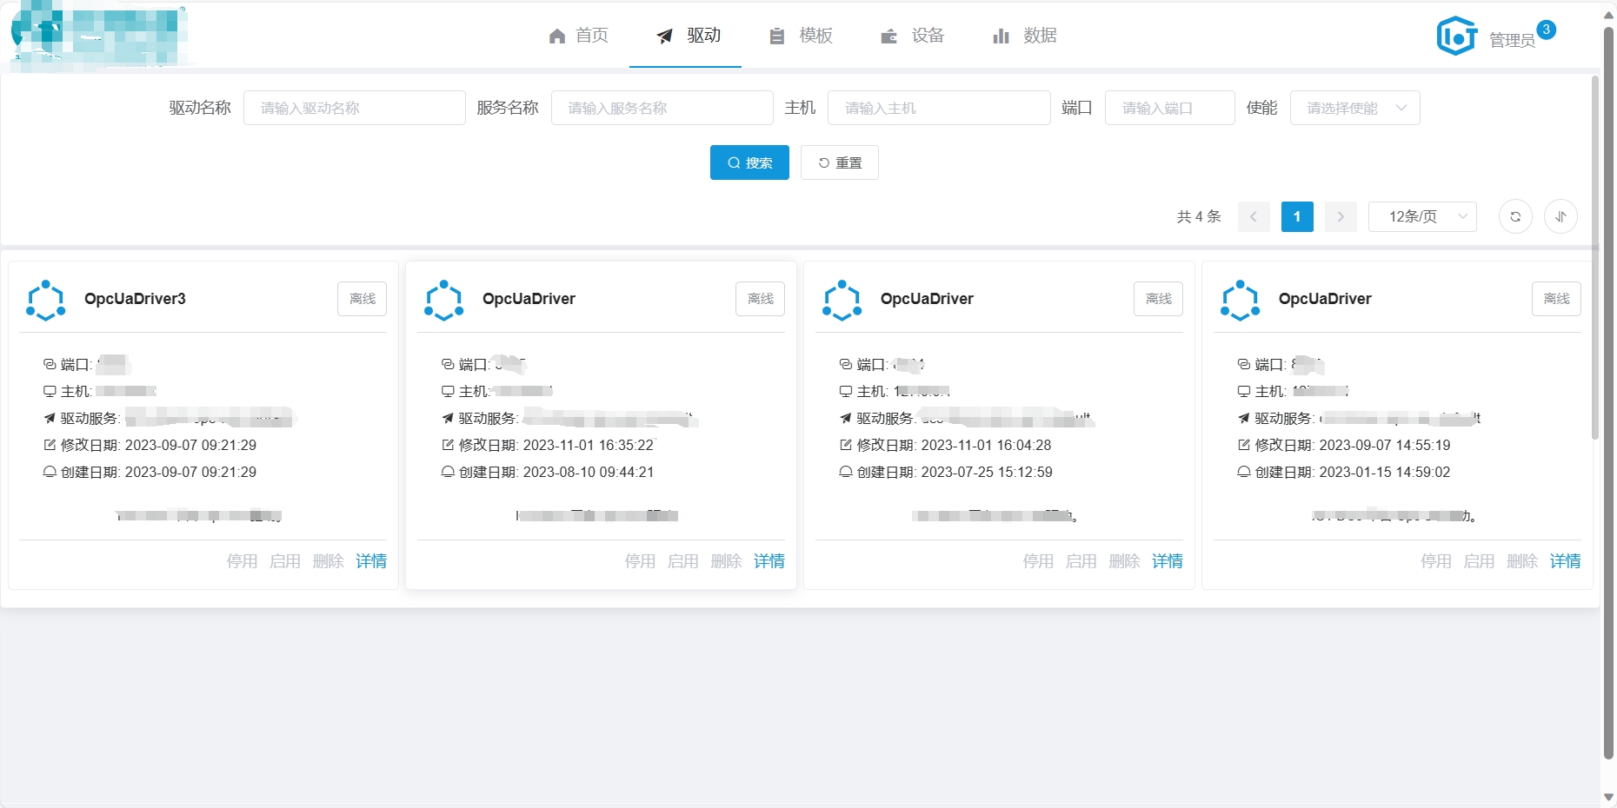This screenshot has width=1617, height=808.
Task: Go to previous page arrow
Action: tap(1254, 216)
